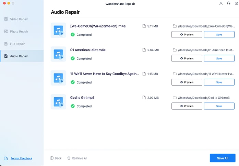
Task: Click folder icon for 11 We'll Never path
Action: pos(175,74)
